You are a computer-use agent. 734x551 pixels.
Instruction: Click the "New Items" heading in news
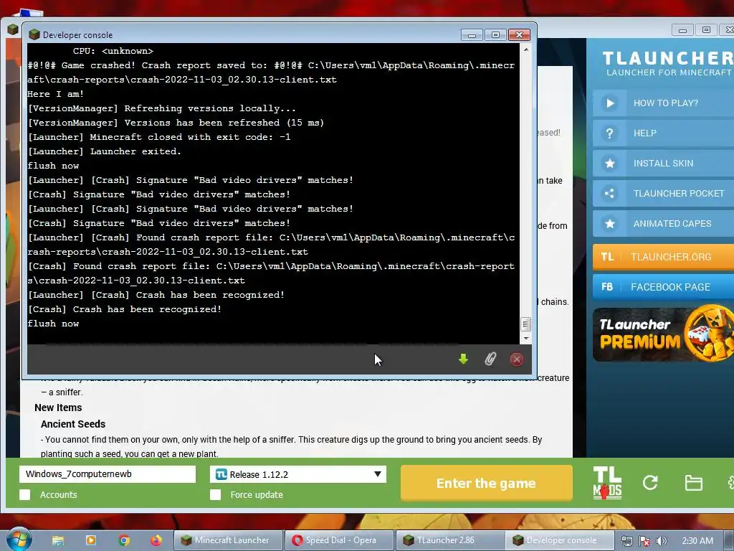[x=58, y=408]
